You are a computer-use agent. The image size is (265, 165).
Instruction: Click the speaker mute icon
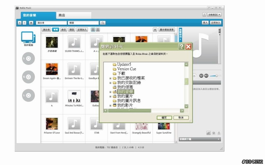point(206,76)
